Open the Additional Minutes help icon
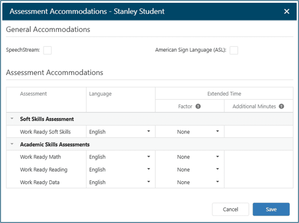 [x=281, y=106]
